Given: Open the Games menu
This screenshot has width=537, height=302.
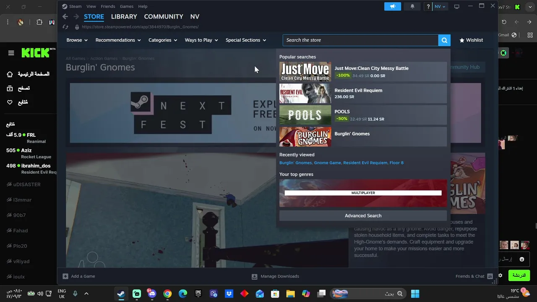Looking at the screenshot, I should pos(126,6).
